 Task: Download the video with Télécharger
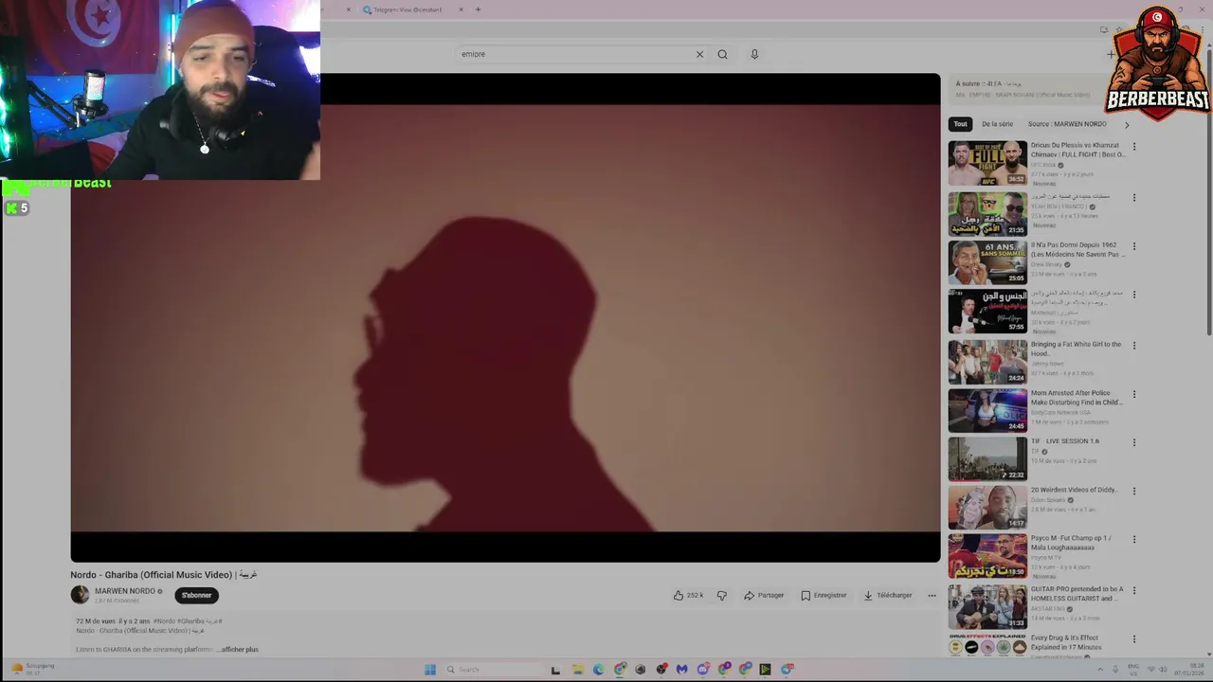tap(887, 595)
